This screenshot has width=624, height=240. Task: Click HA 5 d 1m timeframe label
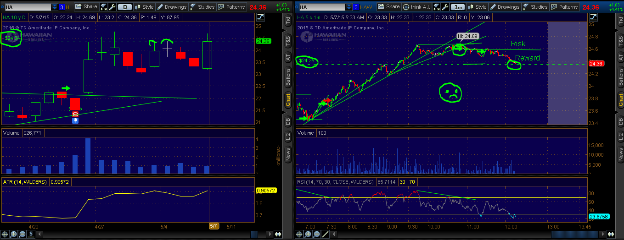pos(309,17)
